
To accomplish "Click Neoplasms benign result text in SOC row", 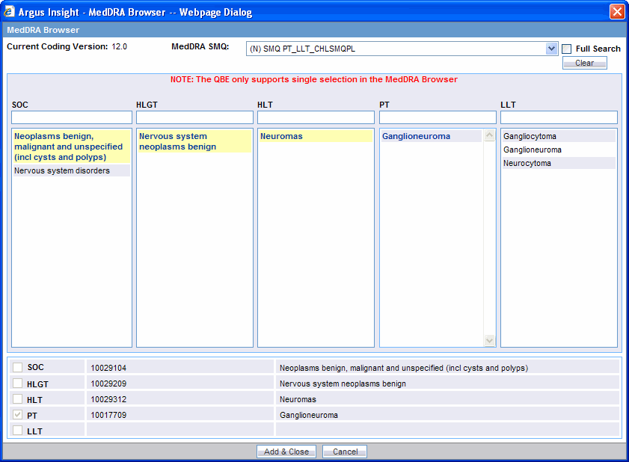I will pos(404,368).
